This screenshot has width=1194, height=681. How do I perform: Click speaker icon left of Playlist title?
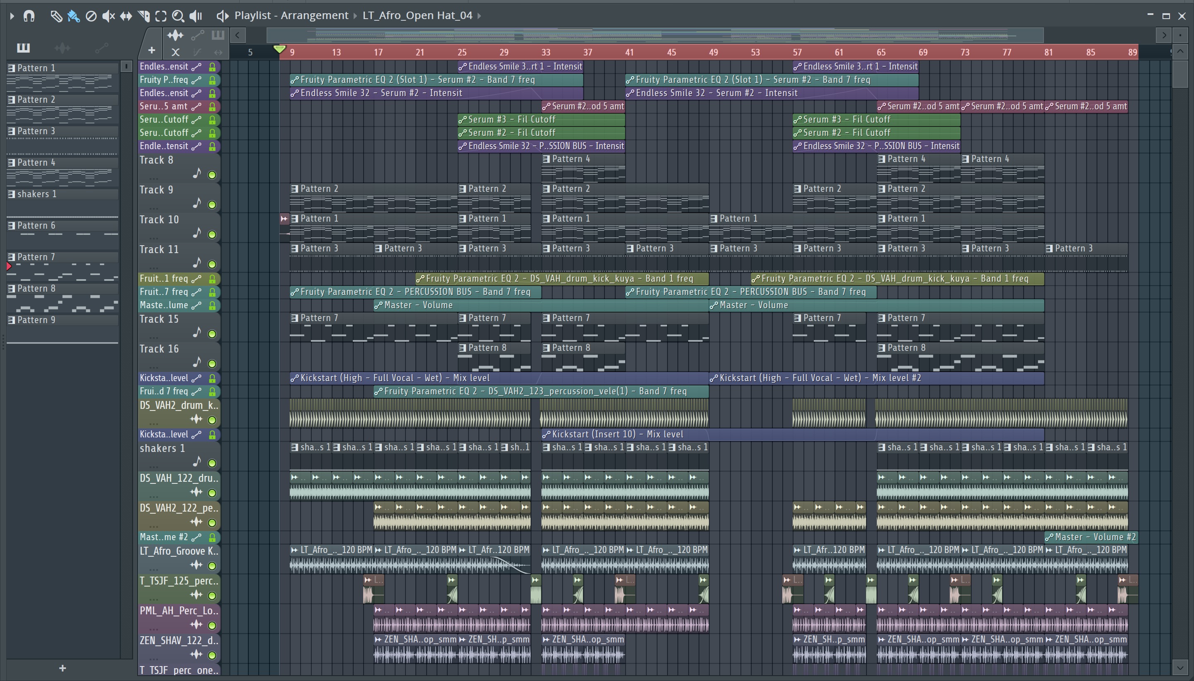(222, 16)
